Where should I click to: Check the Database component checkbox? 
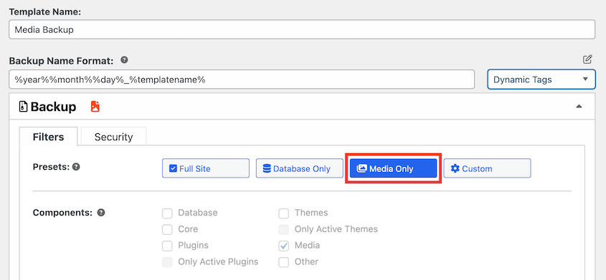[x=167, y=213]
